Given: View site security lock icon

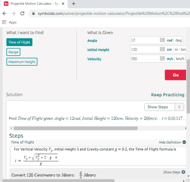Looking at the screenshot, I should tap(33, 14).
